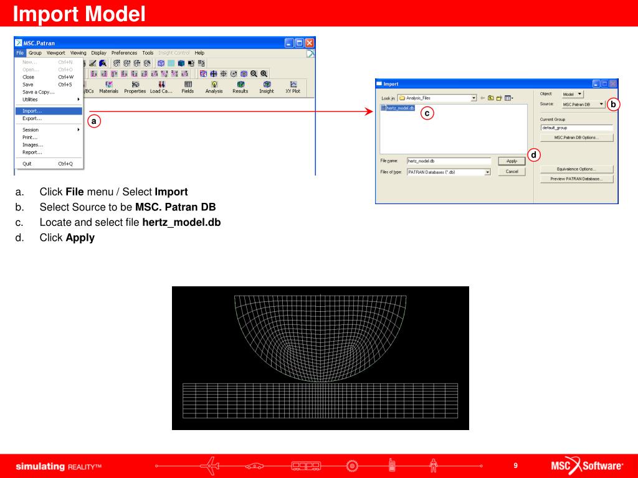The width and height of the screenshot is (638, 478).
Task: Expand the Session submenu
Action: coord(49,129)
